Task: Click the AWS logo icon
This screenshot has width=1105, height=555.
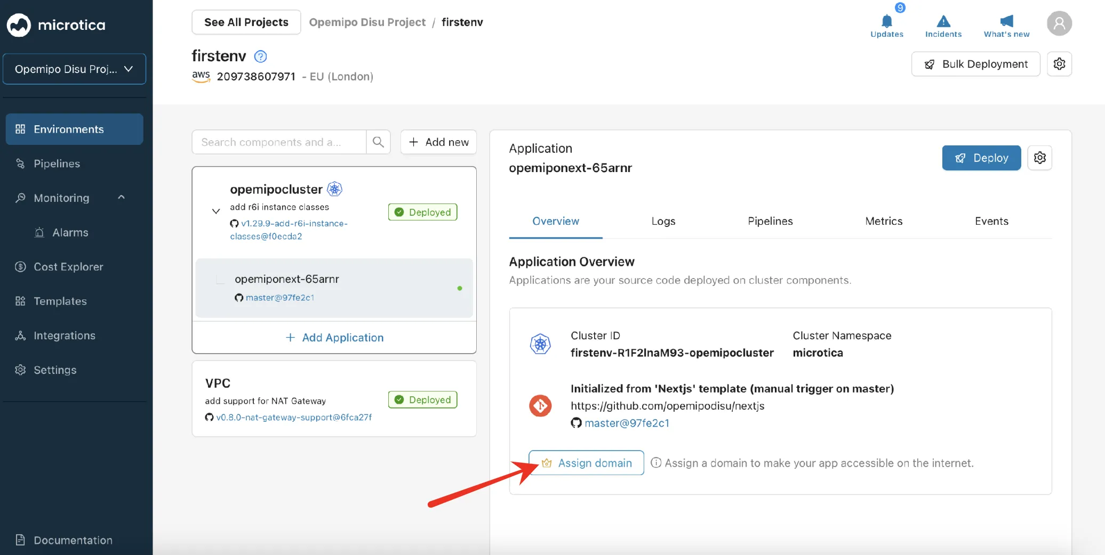Action: coord(201,76)
